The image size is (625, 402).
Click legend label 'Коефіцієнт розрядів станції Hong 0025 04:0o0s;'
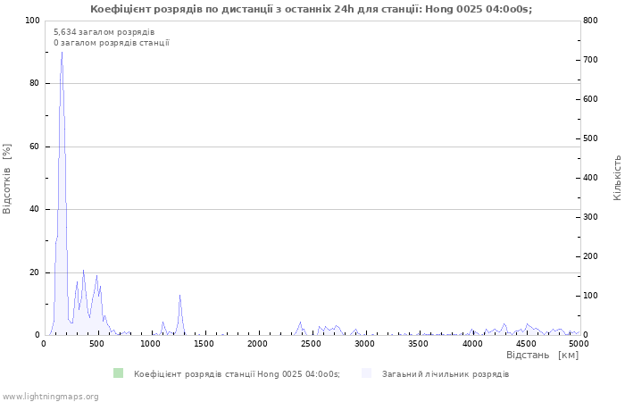click(237, 374)
